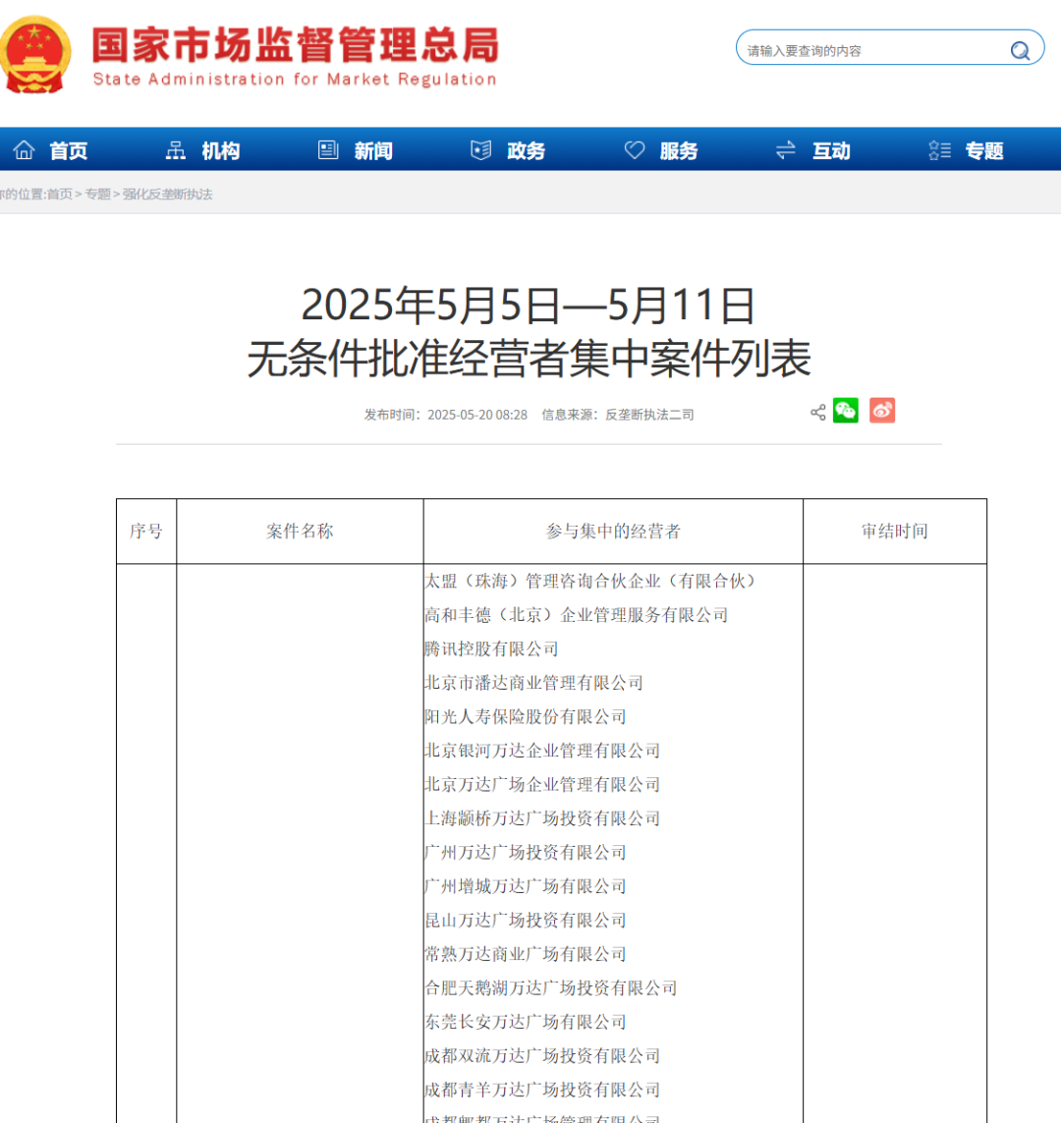Click the 机构 organization chart icon
1061x1123 pixels.
176,149
